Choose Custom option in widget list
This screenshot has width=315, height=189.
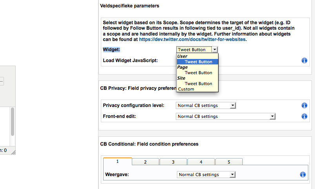point(197,89)
